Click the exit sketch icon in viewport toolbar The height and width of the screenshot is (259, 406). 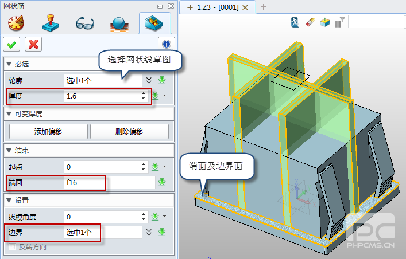click(x=295, y=22)
